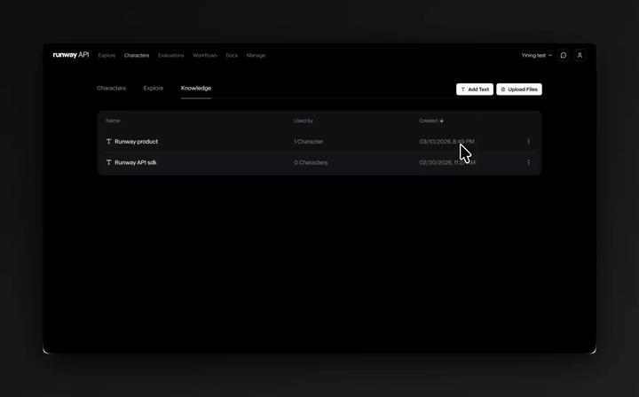Open Workflows in top navigation
Viewport: 639px width, 397px height.
pos(205,55)
